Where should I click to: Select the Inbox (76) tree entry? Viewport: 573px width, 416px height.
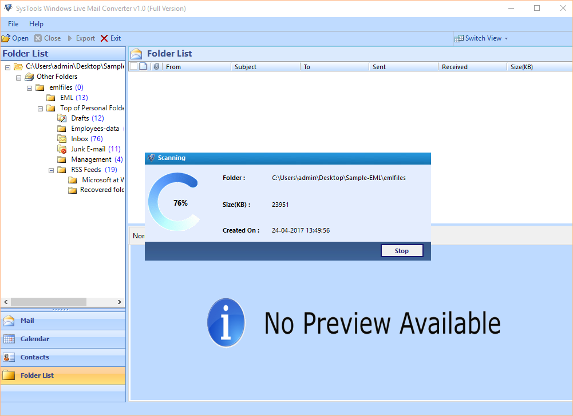pyautogui.click(x=87, y=139)
